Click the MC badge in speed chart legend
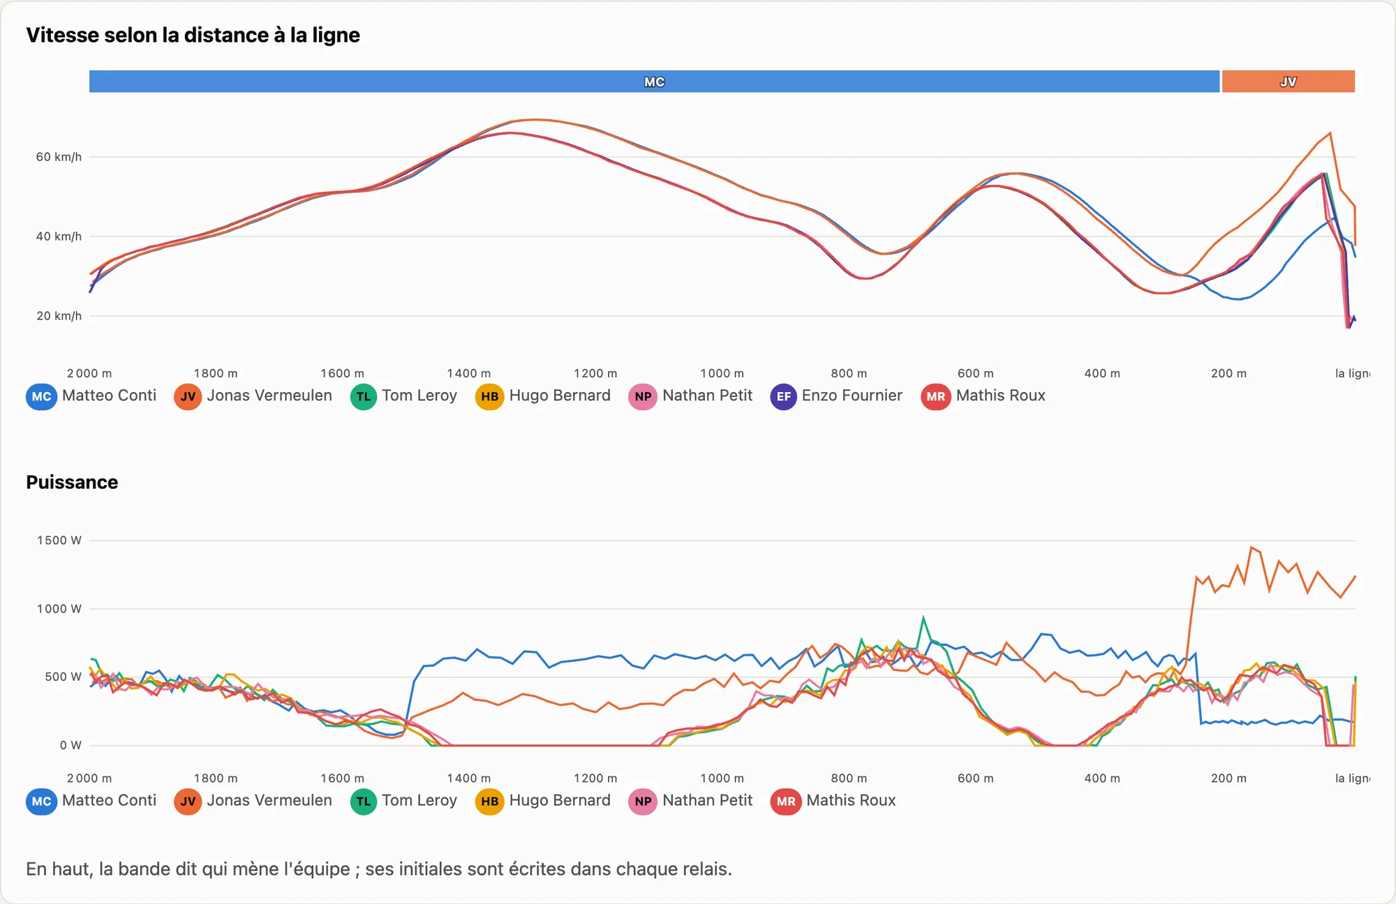This screenshot has height=904, width=1396. pyautogui.click(x=41, y=396)
